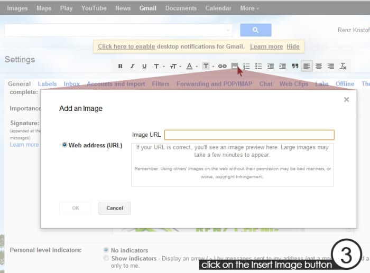Image resolution: width=370 pixels, height=273 pixels.
Task: Go to Documents in Google bar
Action: point(181,8)
